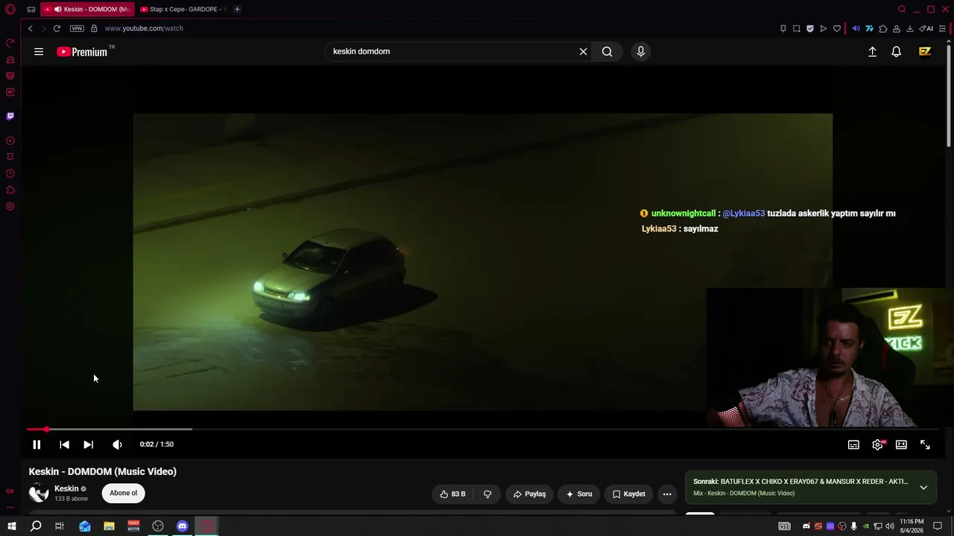Open the blue sound extension icon
This screenshot has width=954, height=536.
[856, 28]
